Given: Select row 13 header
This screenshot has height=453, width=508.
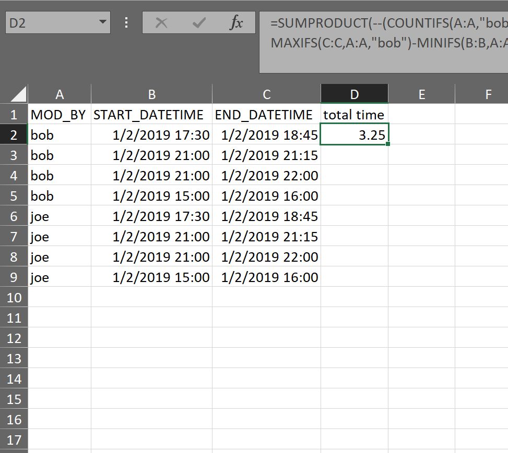Looking at the screenshot, I should (x=14, y=359).
